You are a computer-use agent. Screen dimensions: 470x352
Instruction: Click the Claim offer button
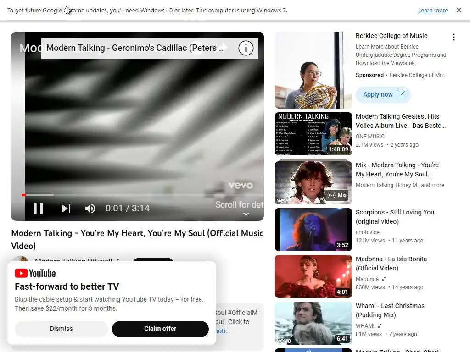[160, 329]
